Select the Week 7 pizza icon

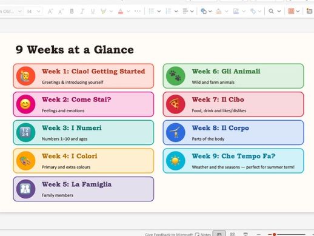pyautogui.click(x=175, y=104)
